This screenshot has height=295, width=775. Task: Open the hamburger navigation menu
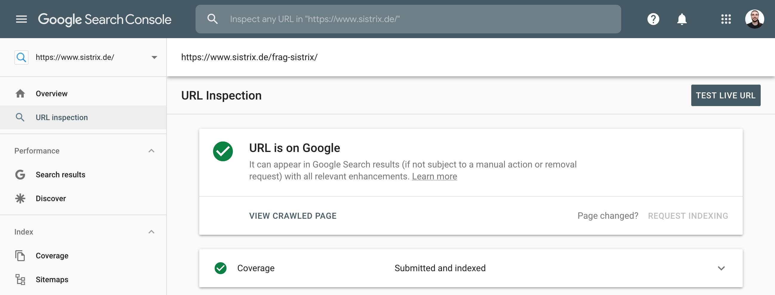click(21, 19)
